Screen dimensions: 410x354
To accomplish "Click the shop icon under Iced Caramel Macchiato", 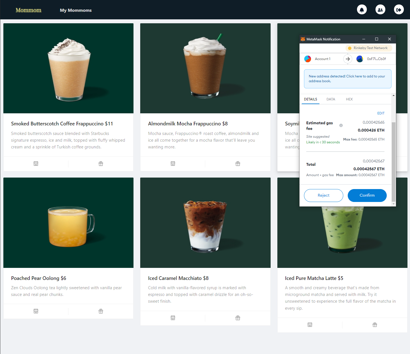I will [x=173, y=318].
